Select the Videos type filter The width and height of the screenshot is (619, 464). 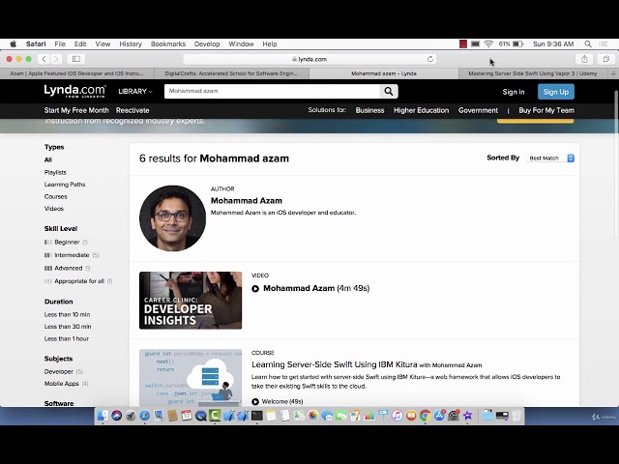pyautogui.click(x=54, y=209)
